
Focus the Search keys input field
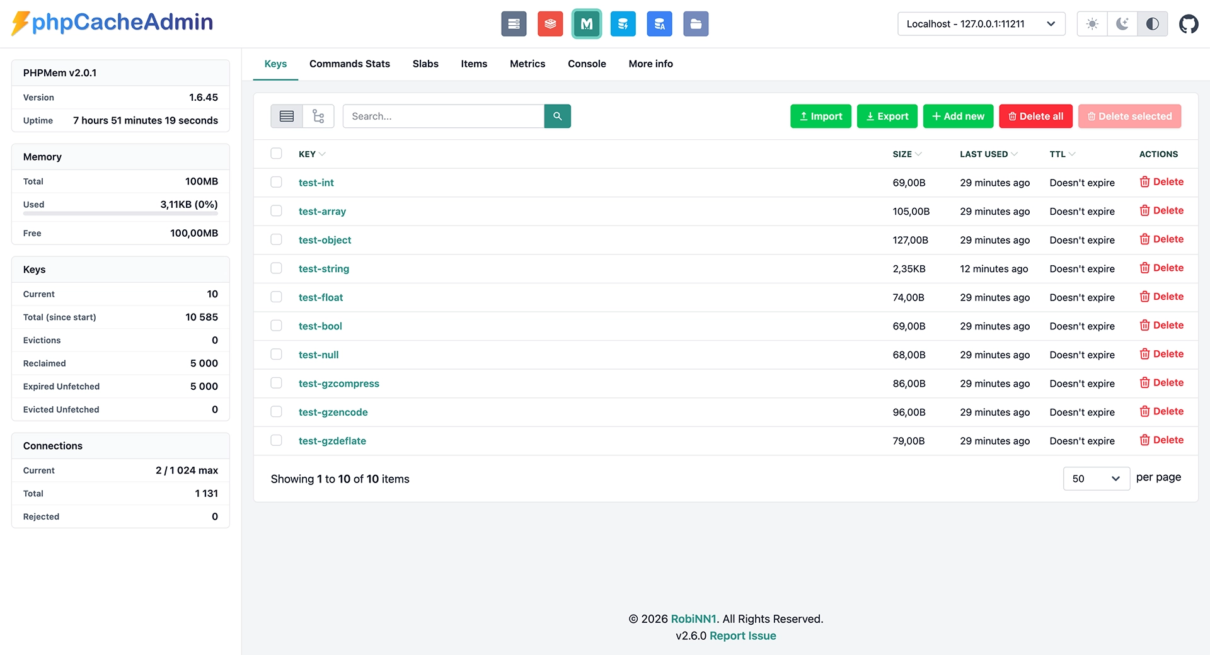(x=444, y=117)
